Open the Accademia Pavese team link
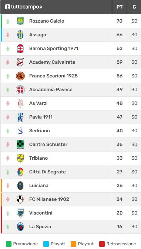The width and height of the screenshot is (141, 249). (x=51, y=90)
